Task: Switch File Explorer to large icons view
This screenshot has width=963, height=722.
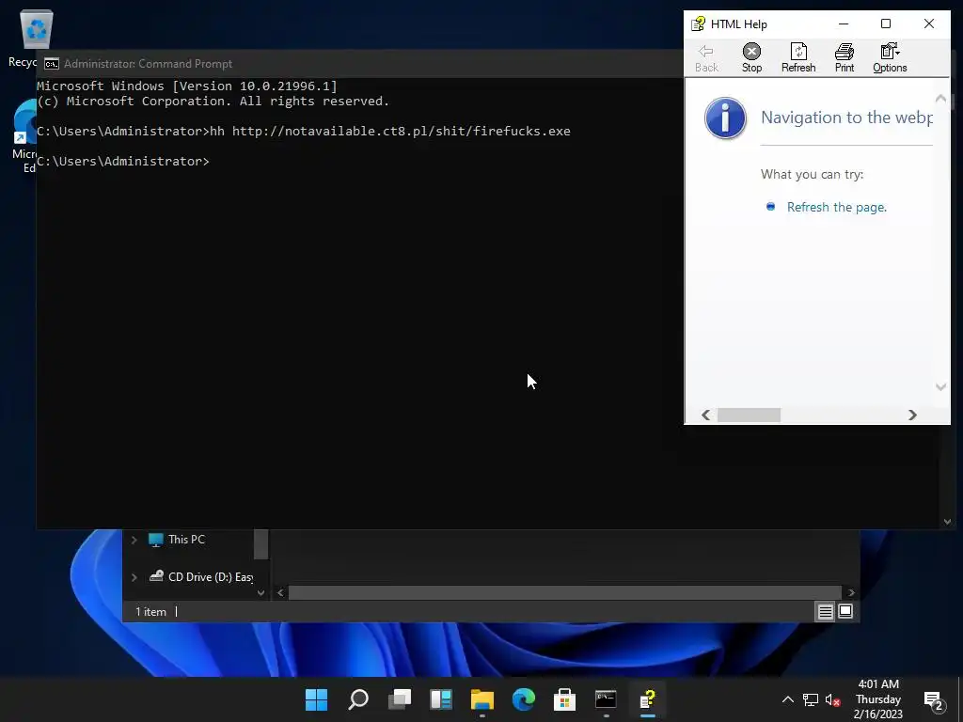Action: (x=845, y=611)
